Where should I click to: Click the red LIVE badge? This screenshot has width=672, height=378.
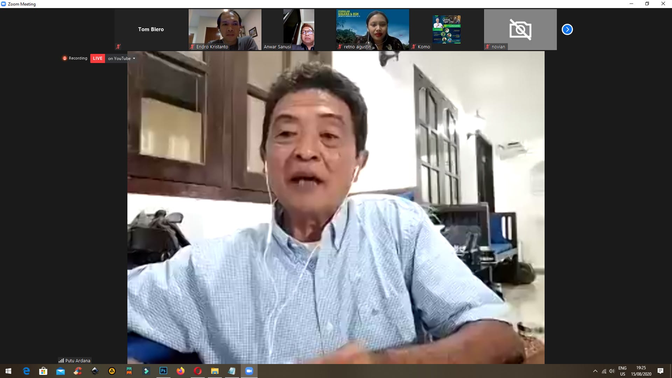tap(98, 58)
